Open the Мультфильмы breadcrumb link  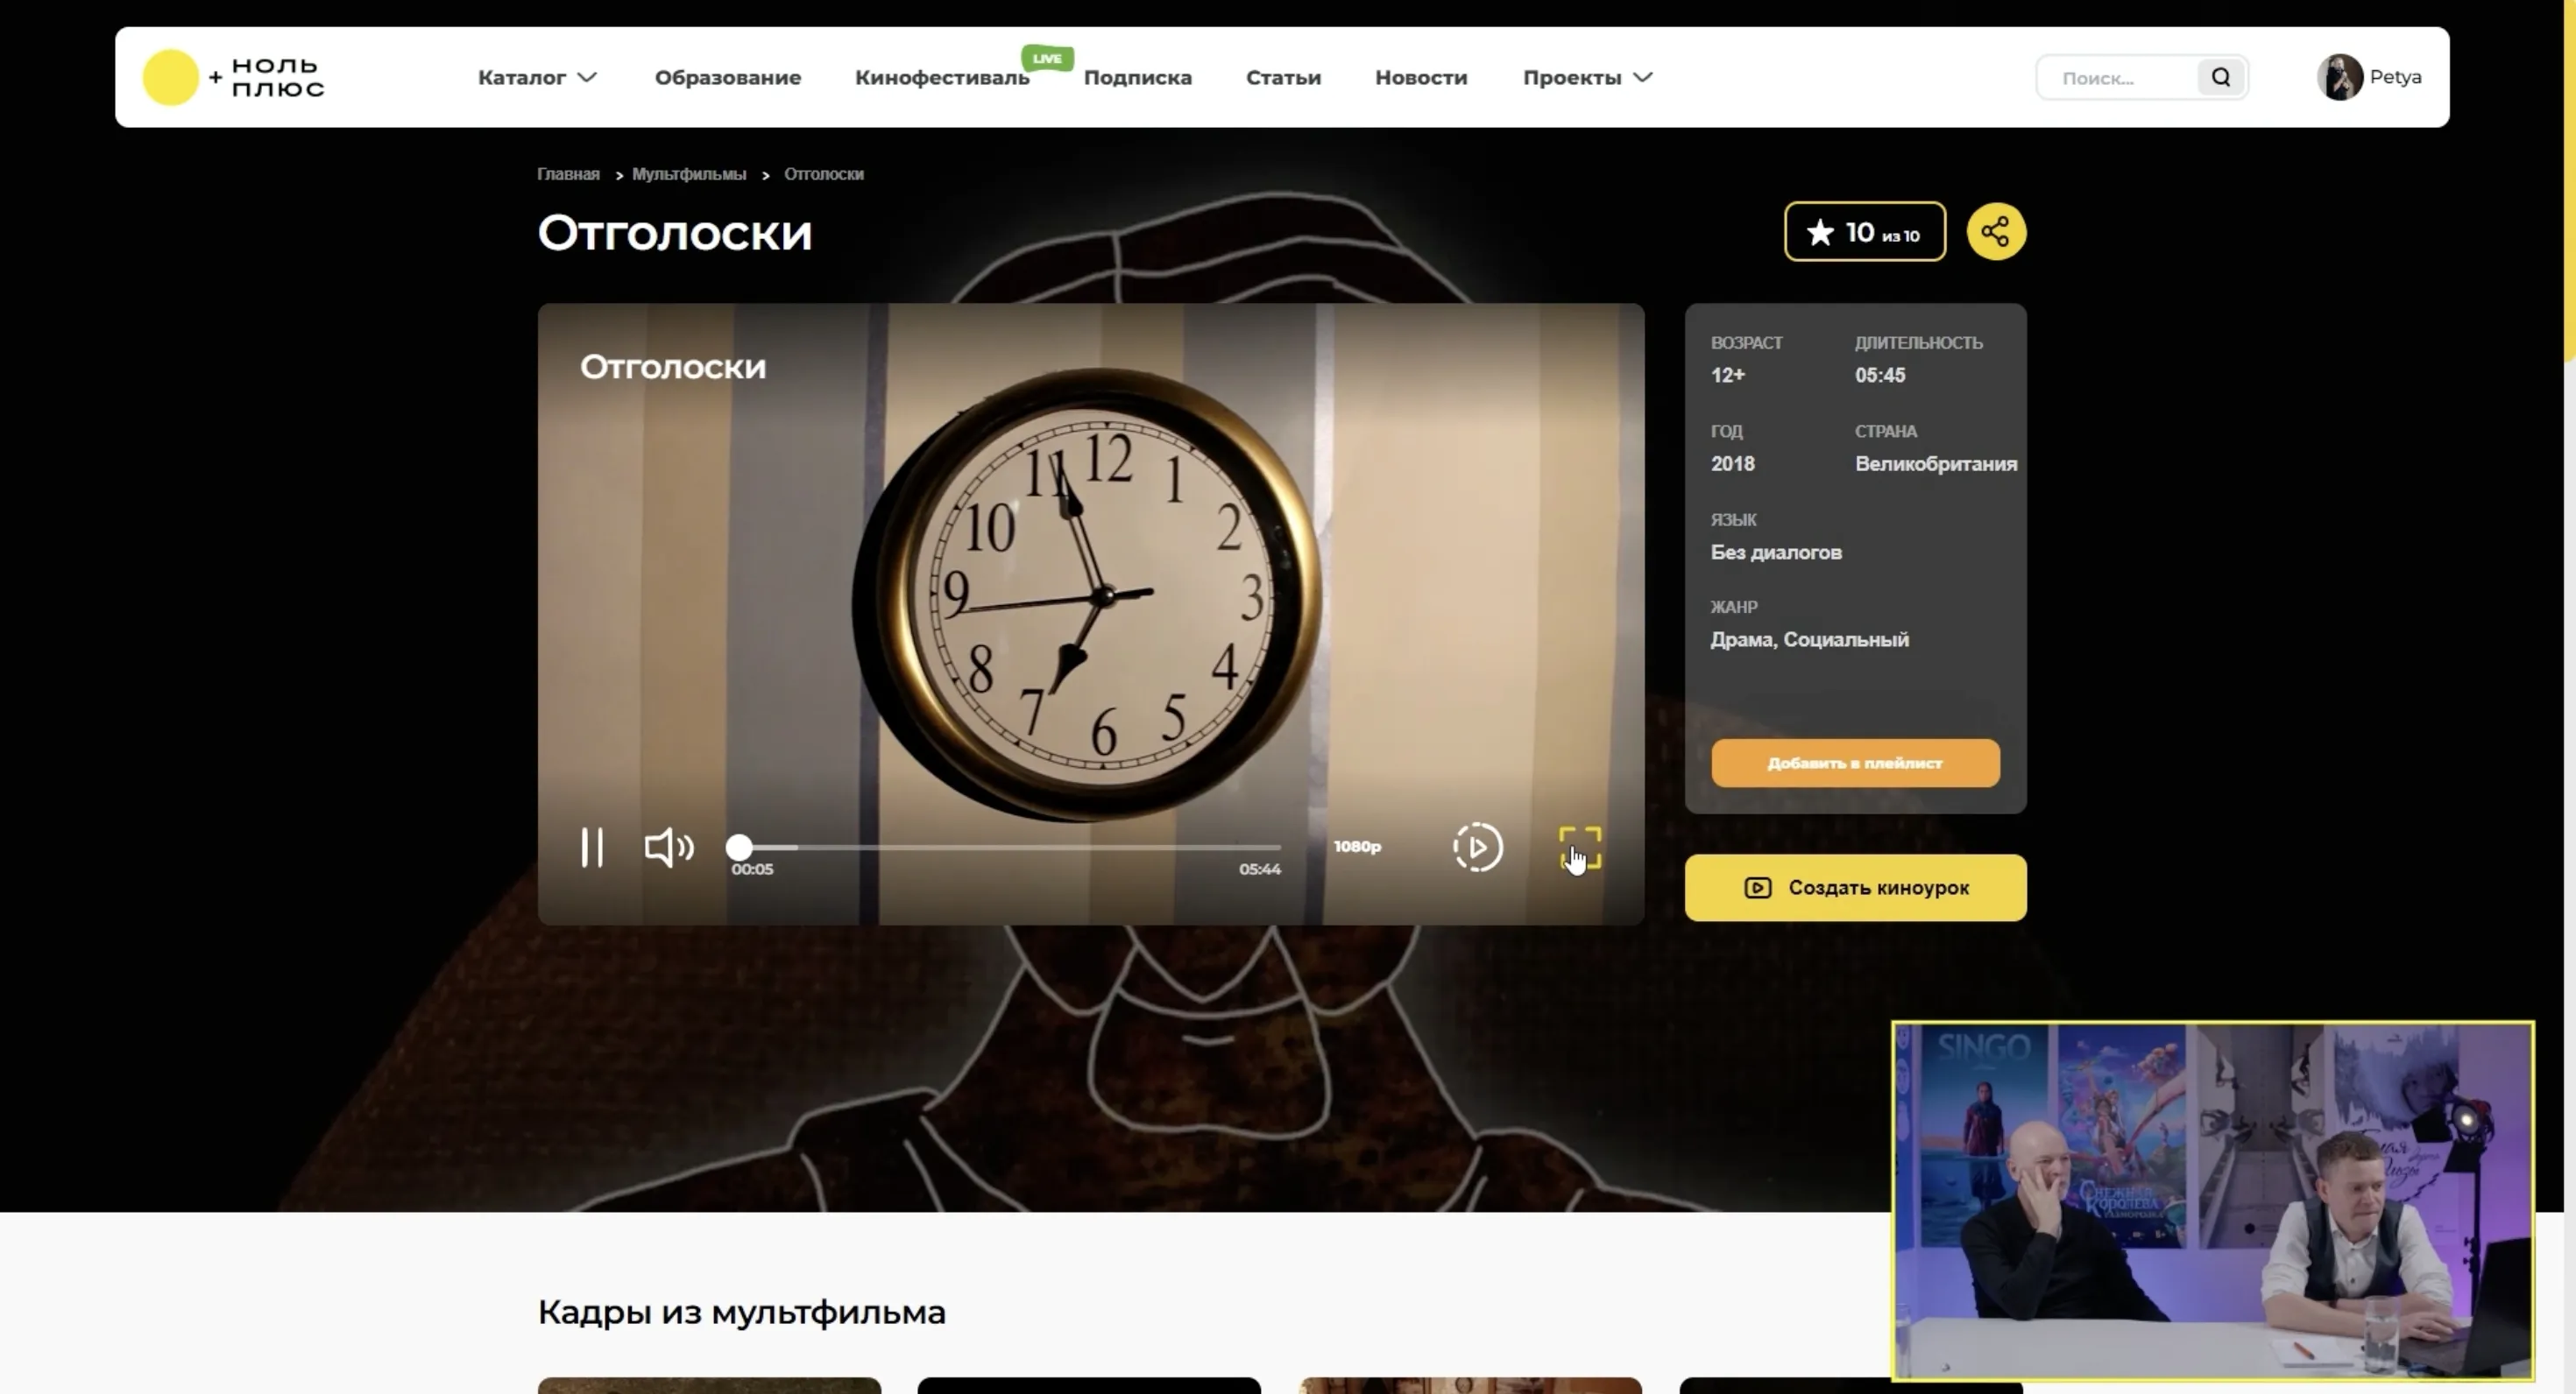tap(688, 174)
